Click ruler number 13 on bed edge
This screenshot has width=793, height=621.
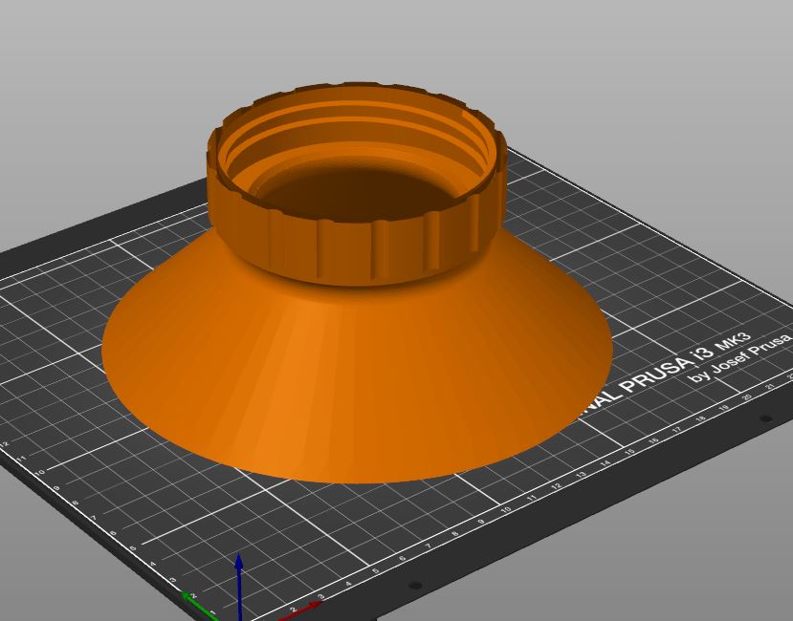tap(581, 475)
